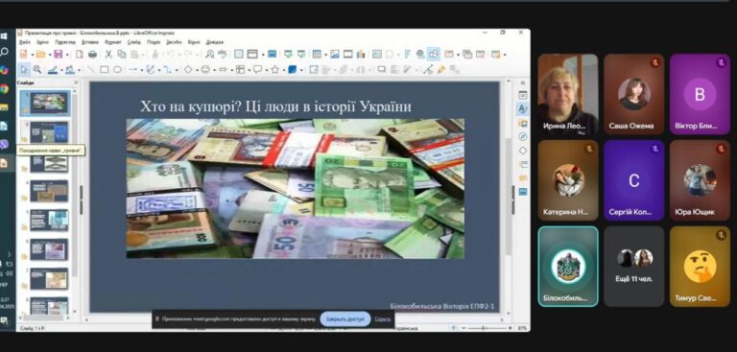Viewport: 737px width, 352px height.
Task: Expand the Connectors dropdown arrow
Action: pos(177,70)
